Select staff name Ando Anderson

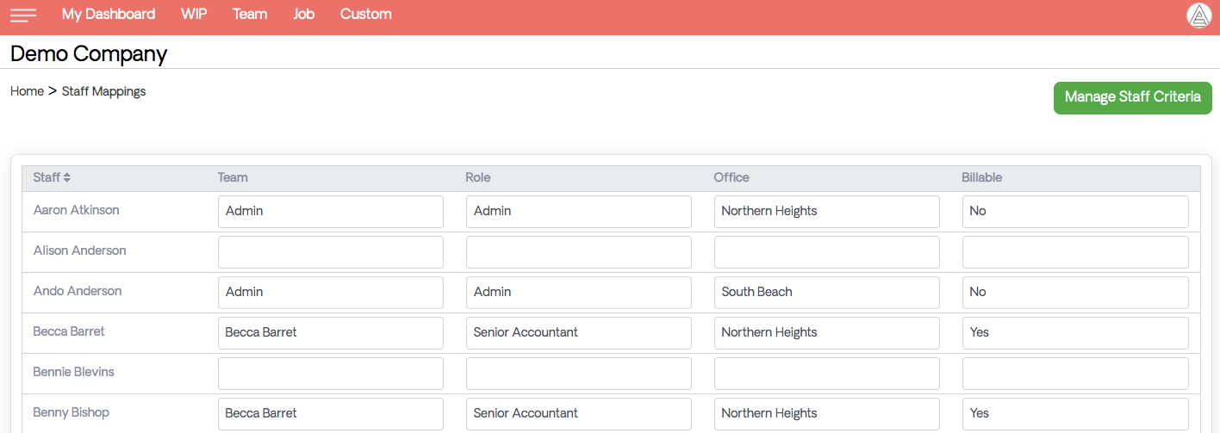[x=78, y=291]
